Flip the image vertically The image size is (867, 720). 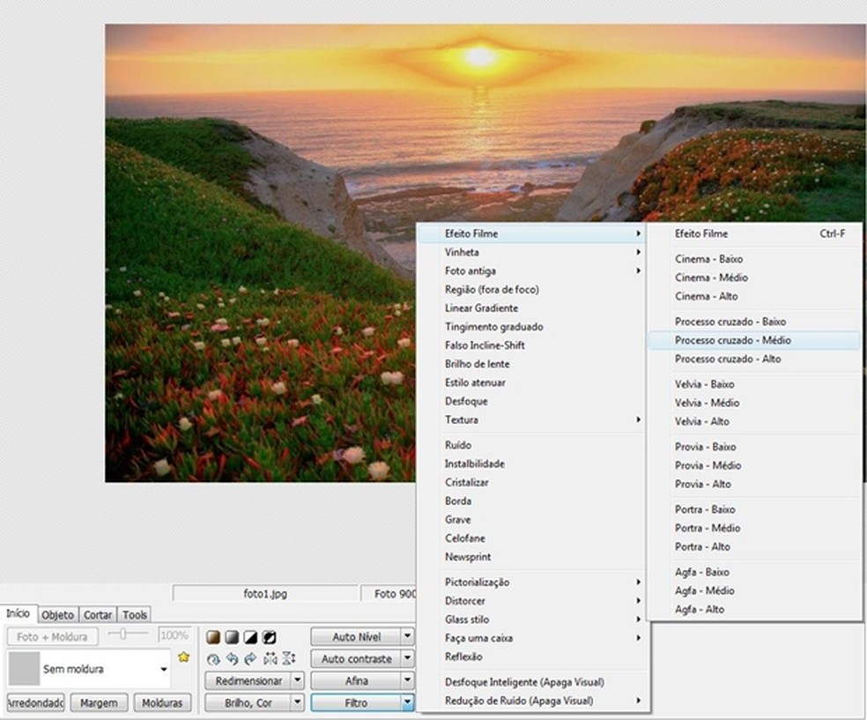[x=289, y=659]
